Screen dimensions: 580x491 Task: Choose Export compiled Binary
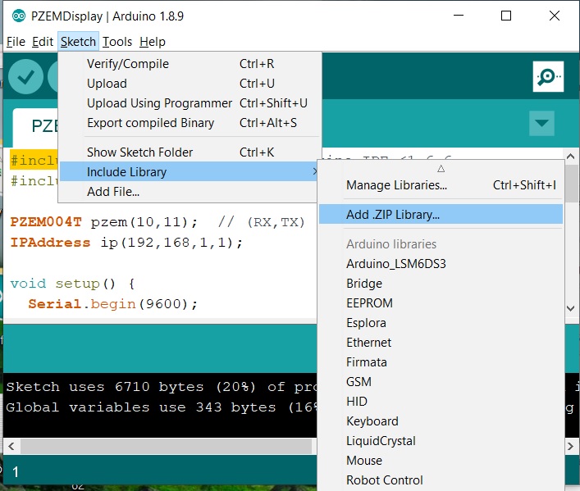(189, 122)
